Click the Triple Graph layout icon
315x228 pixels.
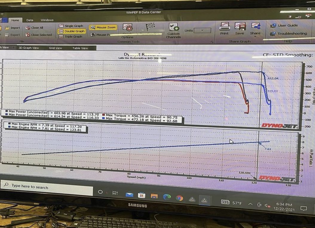[x=61, y=37]
